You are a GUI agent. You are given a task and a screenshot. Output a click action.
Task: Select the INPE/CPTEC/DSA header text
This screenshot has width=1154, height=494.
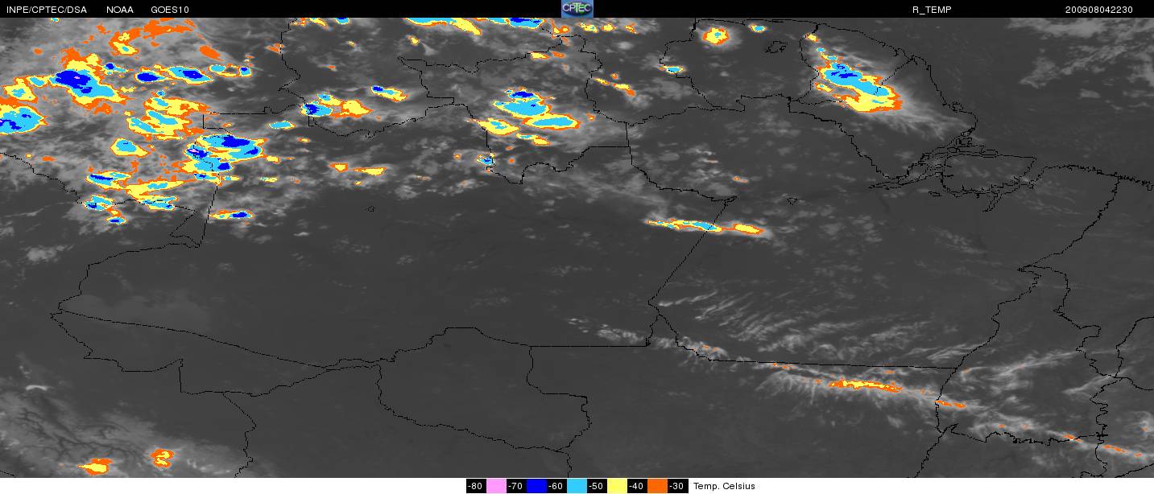pos(47,10)
